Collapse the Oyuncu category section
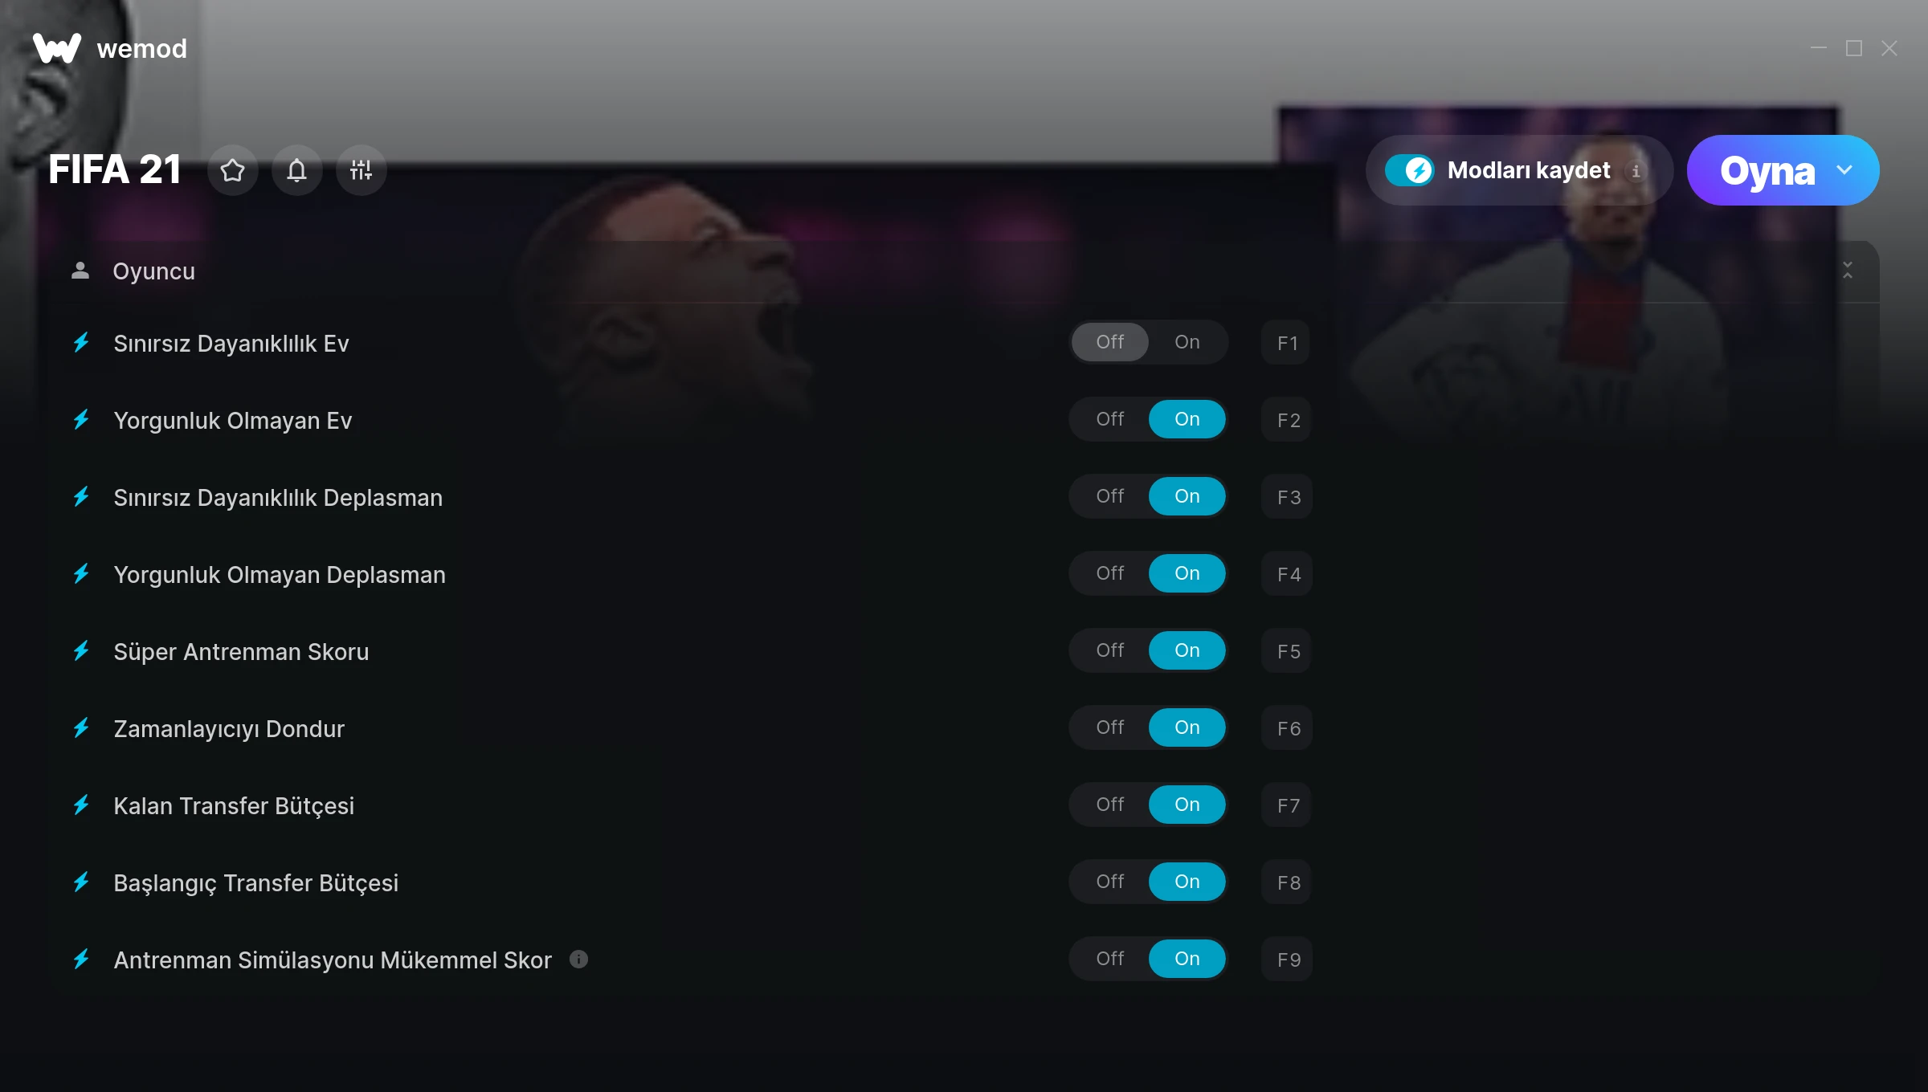The height and width of the screenshot is (1092, 1928). (x=1848, y=271)
